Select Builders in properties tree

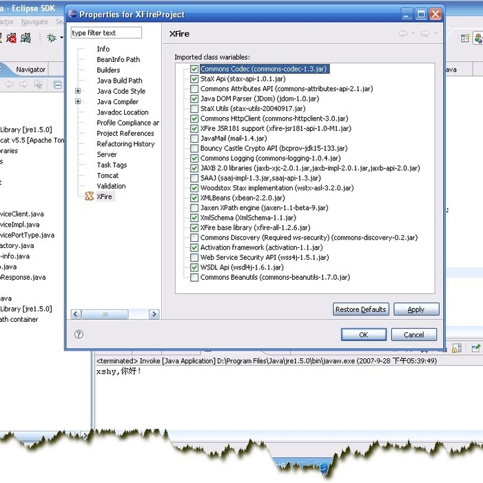tap(108, 70)
